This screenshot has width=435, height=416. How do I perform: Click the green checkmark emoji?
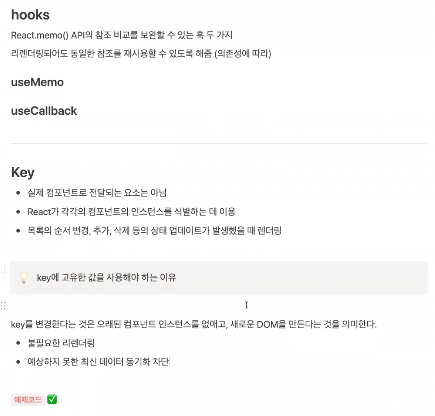[52, 400]
